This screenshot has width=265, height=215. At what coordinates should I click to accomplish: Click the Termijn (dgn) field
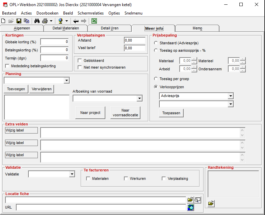(54, 58)
